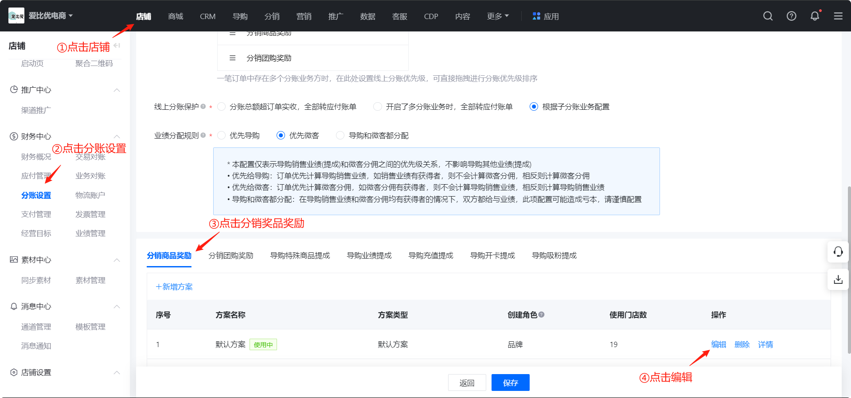Click the page vertical scrollbar
851x398 pixels.
849,270
